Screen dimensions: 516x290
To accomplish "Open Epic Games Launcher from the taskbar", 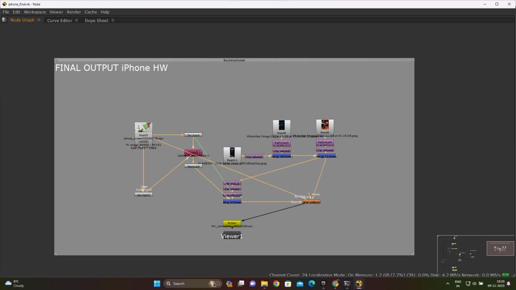I will pyautogui.click(x=324, y=283).
